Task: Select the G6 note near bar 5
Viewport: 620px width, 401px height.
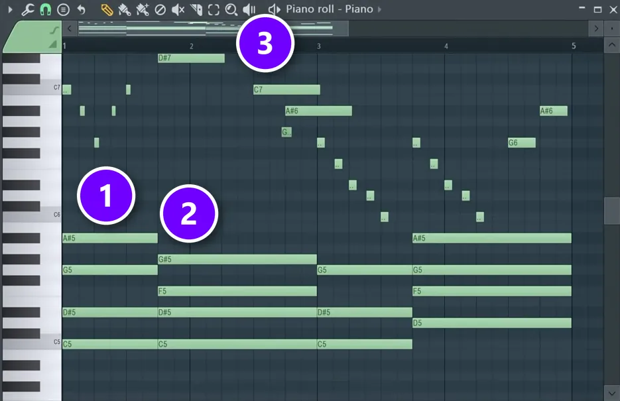Action: (x=522, y=143)
